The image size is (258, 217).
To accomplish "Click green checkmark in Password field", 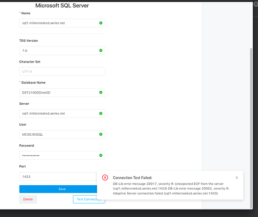I will (101, 155).
